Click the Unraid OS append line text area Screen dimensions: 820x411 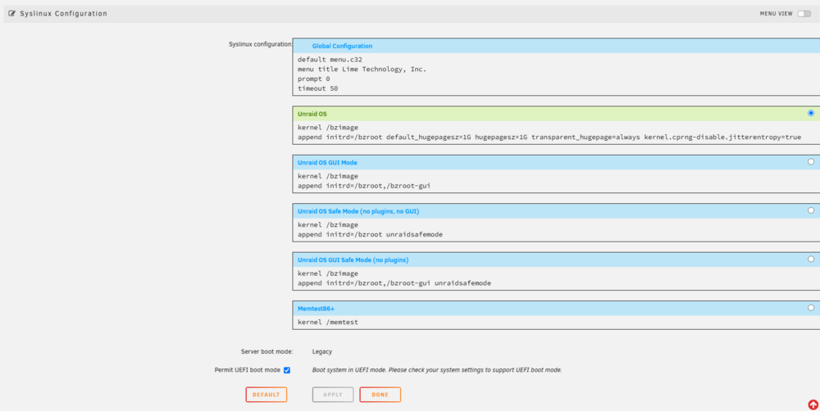coord(557,132)
